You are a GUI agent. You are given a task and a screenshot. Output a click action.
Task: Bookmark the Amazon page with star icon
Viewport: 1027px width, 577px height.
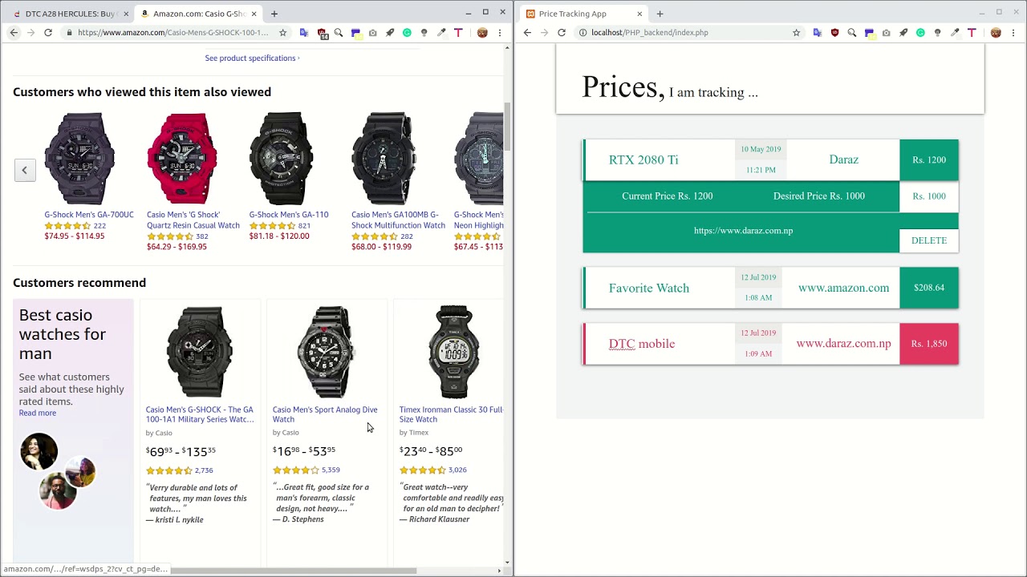click(x=282, y=33)
